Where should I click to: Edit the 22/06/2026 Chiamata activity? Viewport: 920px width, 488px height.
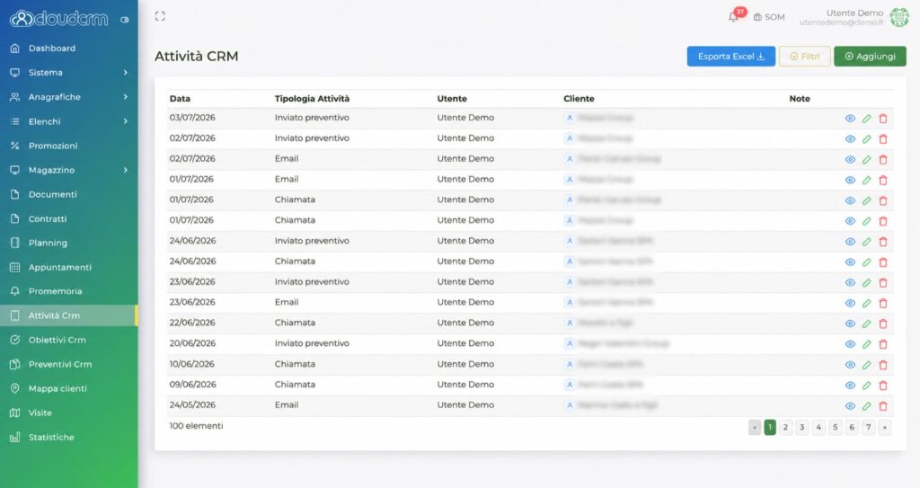[867, 324]
